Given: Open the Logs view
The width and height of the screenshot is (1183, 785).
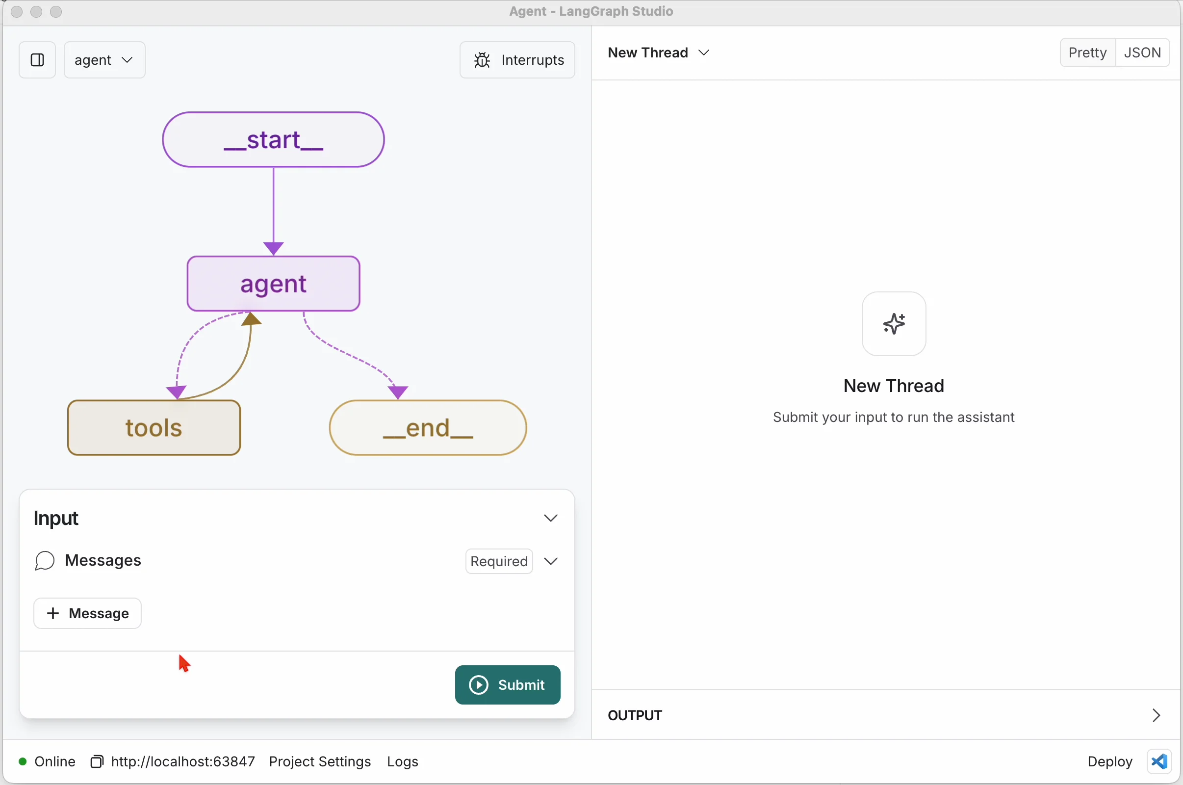Looking at the screenshot, I should tap(402, 761).
